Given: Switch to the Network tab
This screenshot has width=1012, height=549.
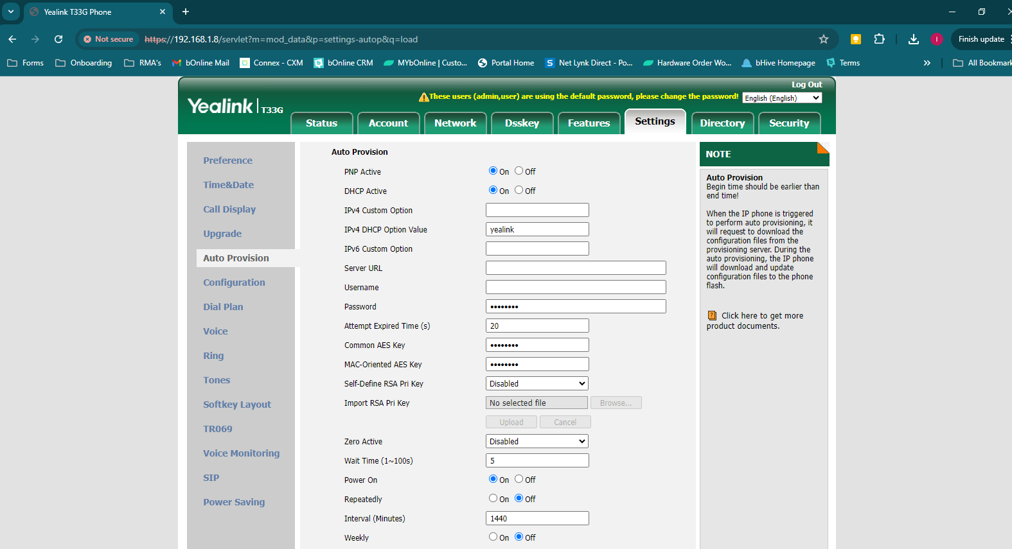Looking at the screenshot, I should [x=456, y=123].
